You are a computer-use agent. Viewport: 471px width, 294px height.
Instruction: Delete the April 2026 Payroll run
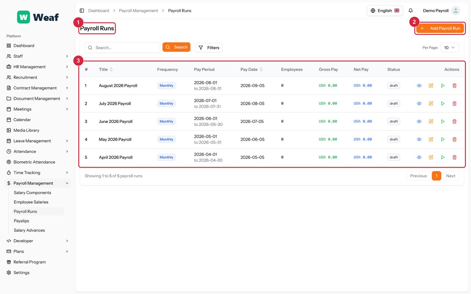point(455,157)
